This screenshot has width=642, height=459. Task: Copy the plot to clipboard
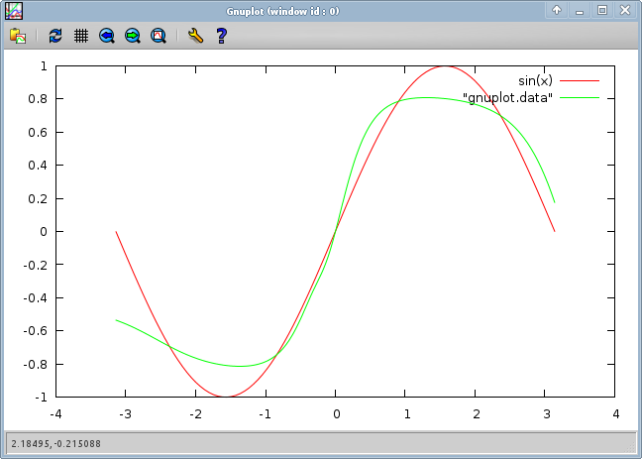click(x=18, y=36)
